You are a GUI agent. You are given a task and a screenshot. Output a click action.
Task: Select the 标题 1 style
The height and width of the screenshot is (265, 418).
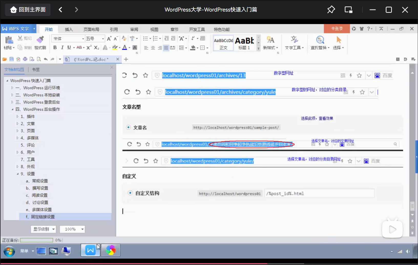pos(244,43)
